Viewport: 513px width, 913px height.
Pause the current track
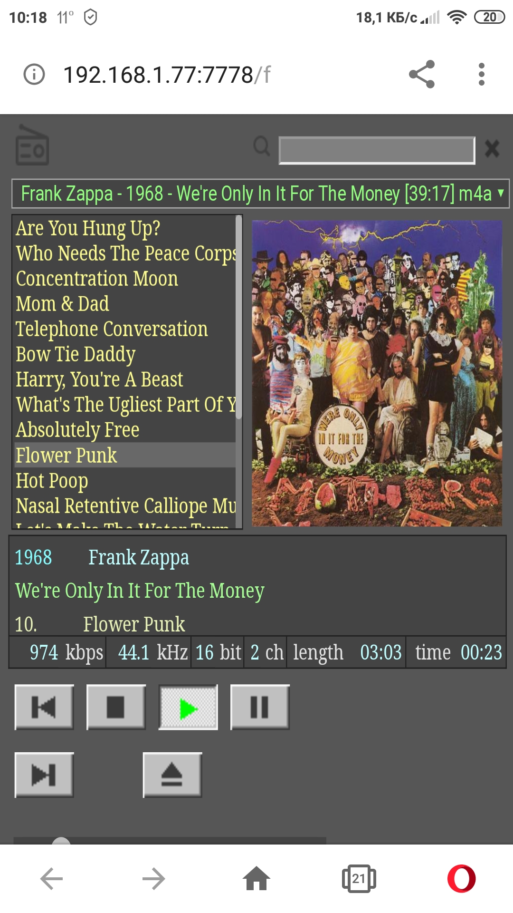coord(260,707)
